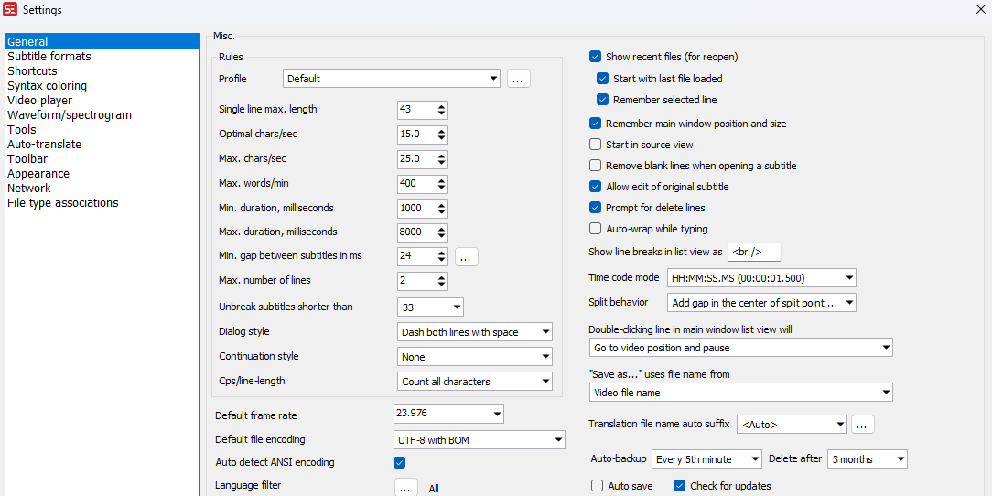Click line break display text field
The image size is (992, 496).
[753, 252]
